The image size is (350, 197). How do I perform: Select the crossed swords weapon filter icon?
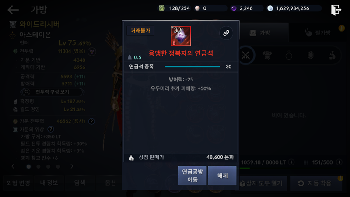[245, 55]
